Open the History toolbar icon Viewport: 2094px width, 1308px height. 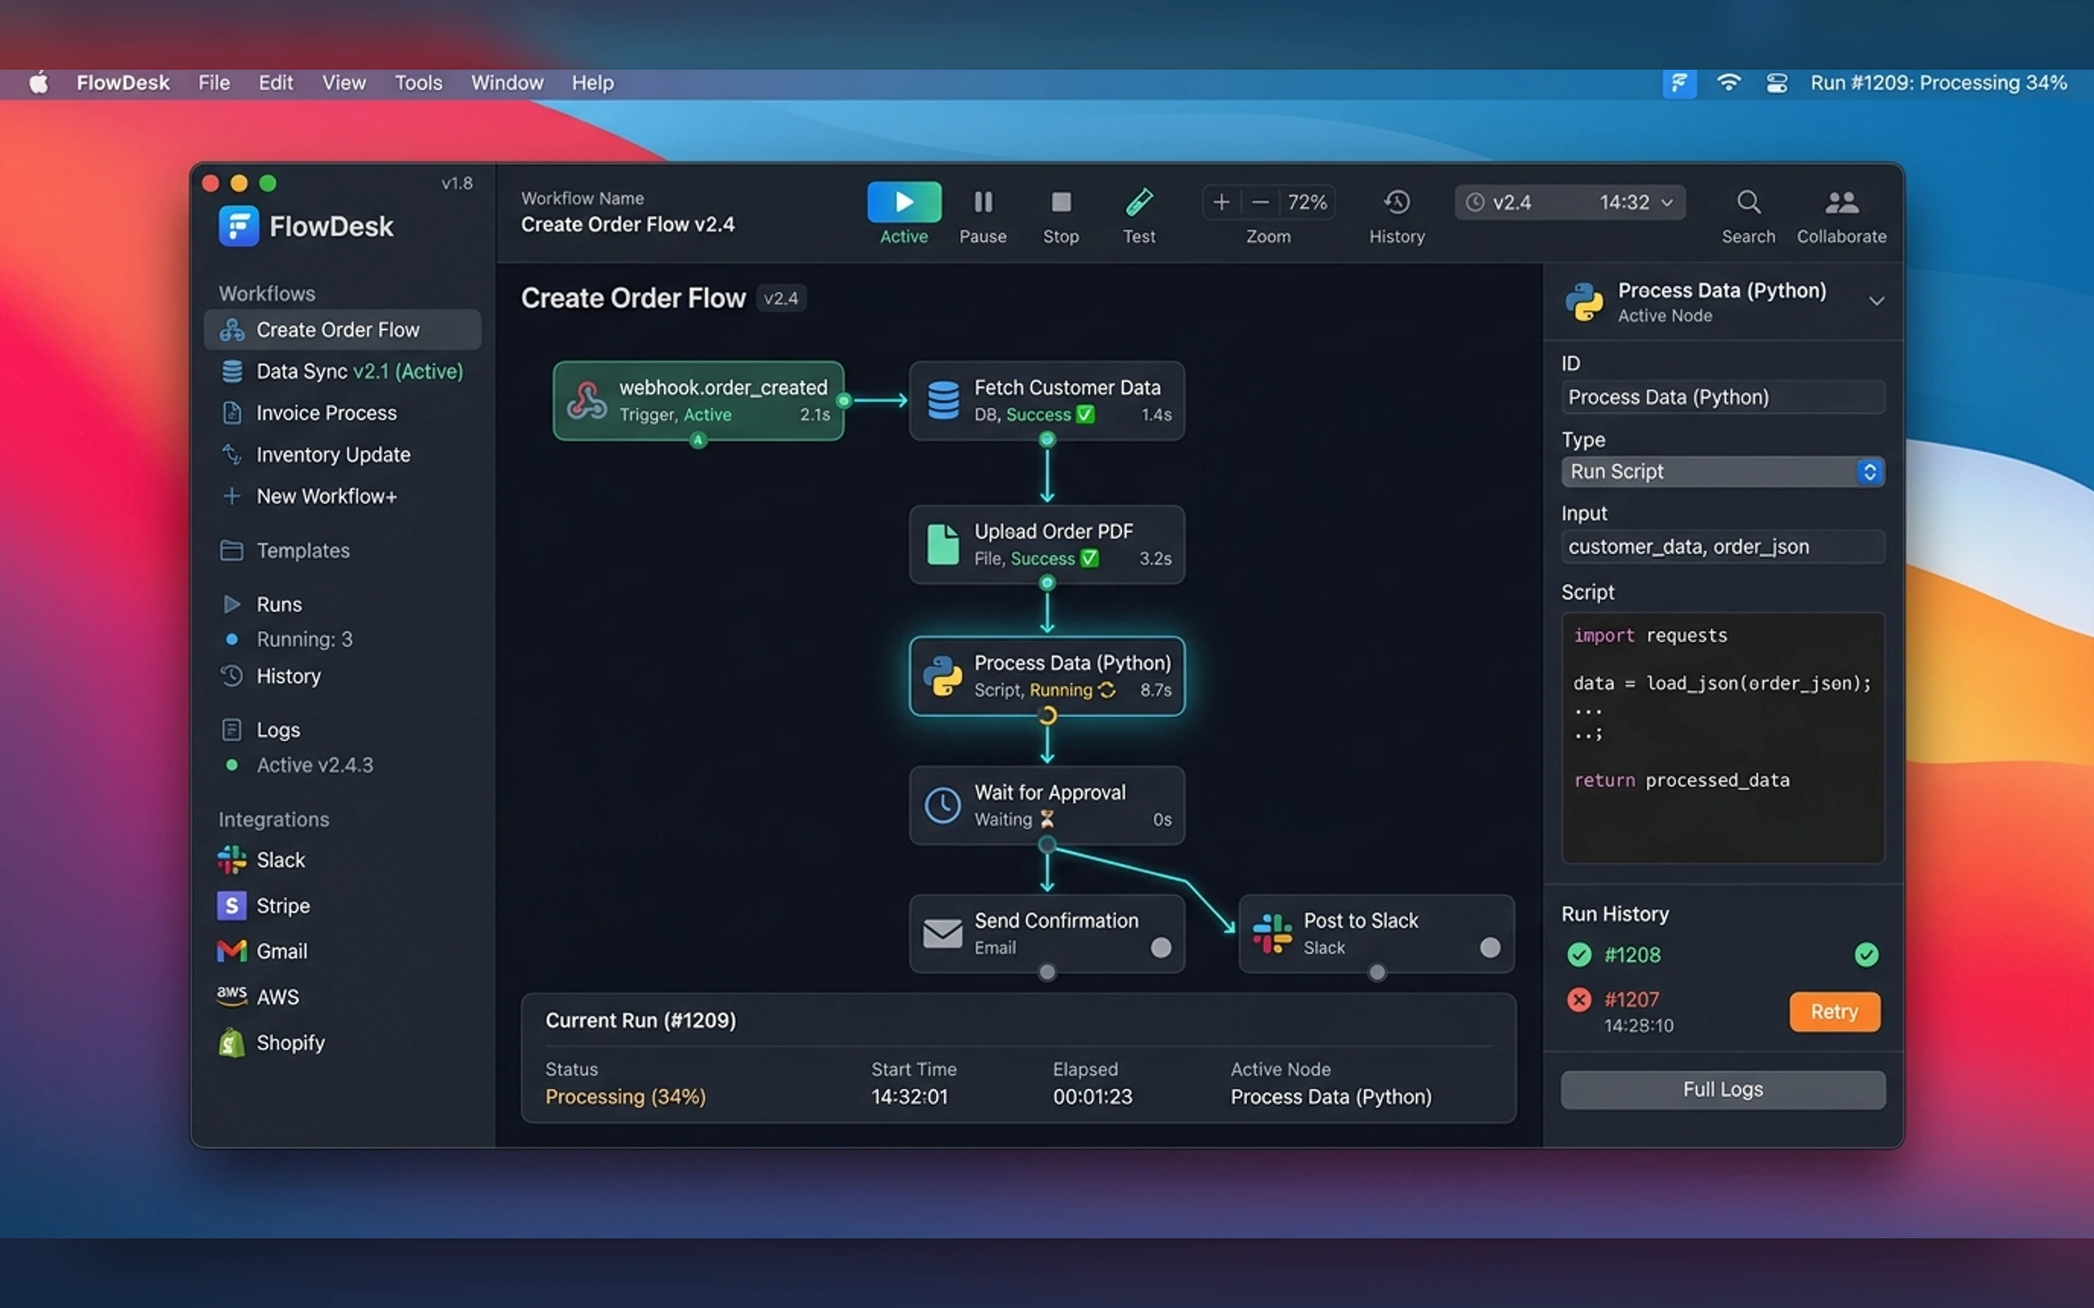click(x=1396, y=202)
